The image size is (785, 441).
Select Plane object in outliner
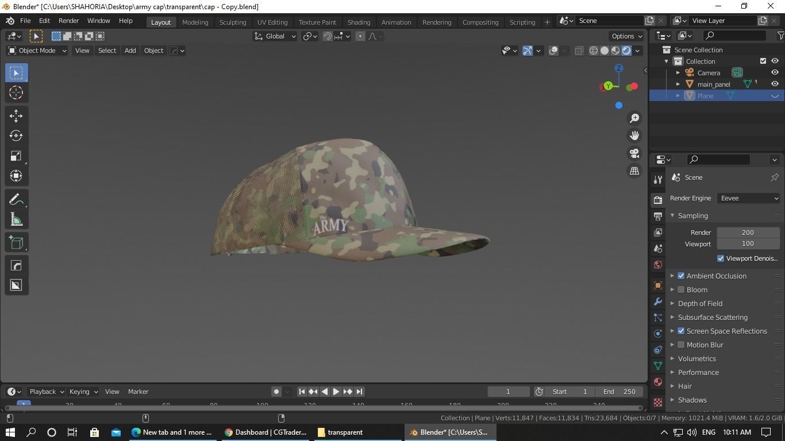pyautogui.click(x=705, y=96)
